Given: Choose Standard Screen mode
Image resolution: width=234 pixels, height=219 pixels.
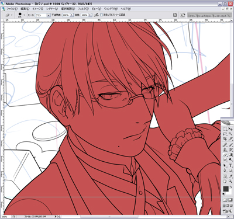Looking at the screenshot, I should [224, 206].
